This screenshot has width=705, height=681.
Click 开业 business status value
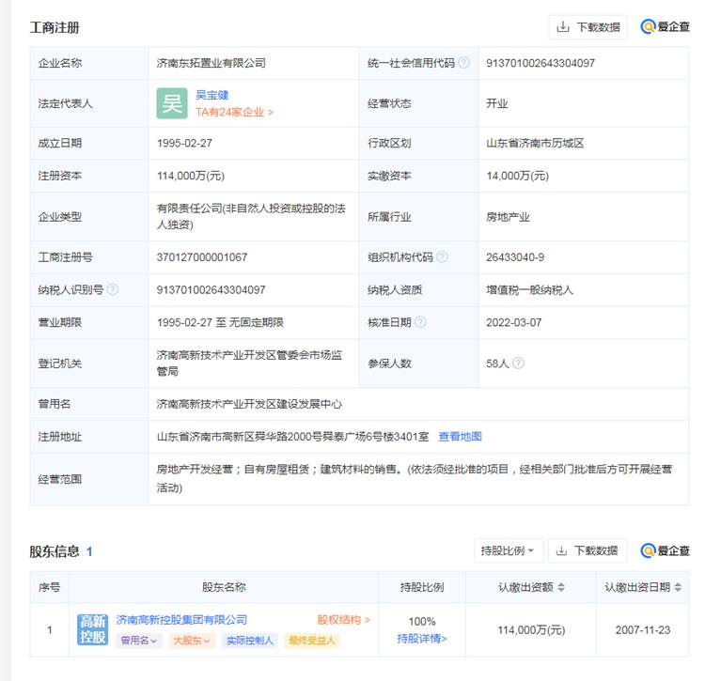click(497, 103)
